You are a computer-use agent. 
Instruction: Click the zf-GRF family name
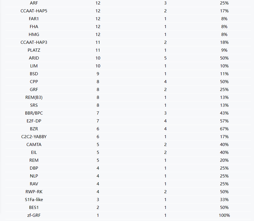[x=34, y=215]
